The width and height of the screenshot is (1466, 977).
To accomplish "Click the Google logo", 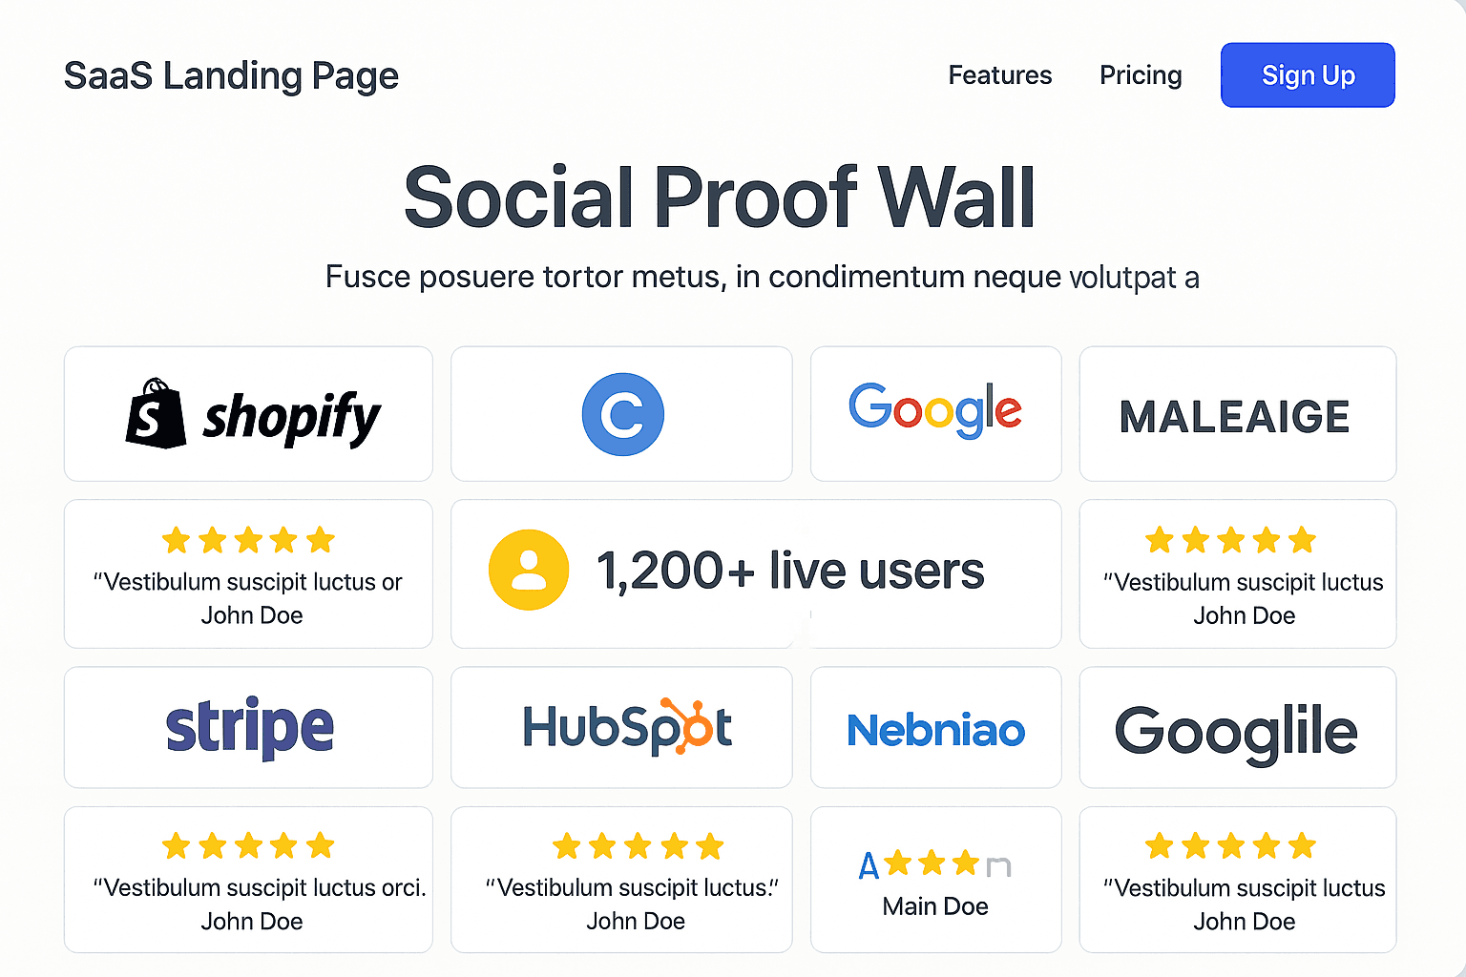I will click(x=935, y=410).
